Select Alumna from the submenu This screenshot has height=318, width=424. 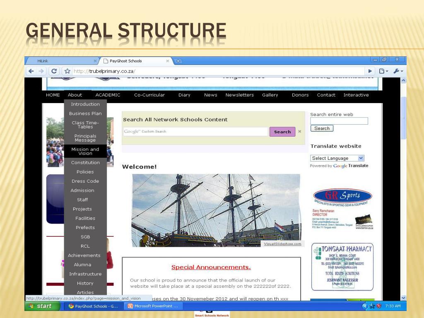click(82, 265)
